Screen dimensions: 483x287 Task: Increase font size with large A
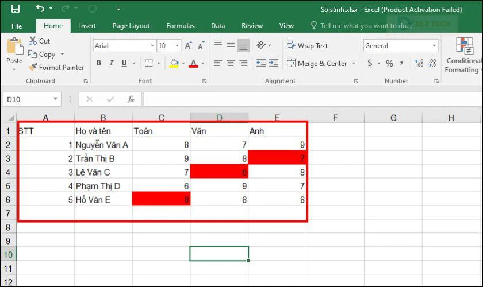[189, 45]
